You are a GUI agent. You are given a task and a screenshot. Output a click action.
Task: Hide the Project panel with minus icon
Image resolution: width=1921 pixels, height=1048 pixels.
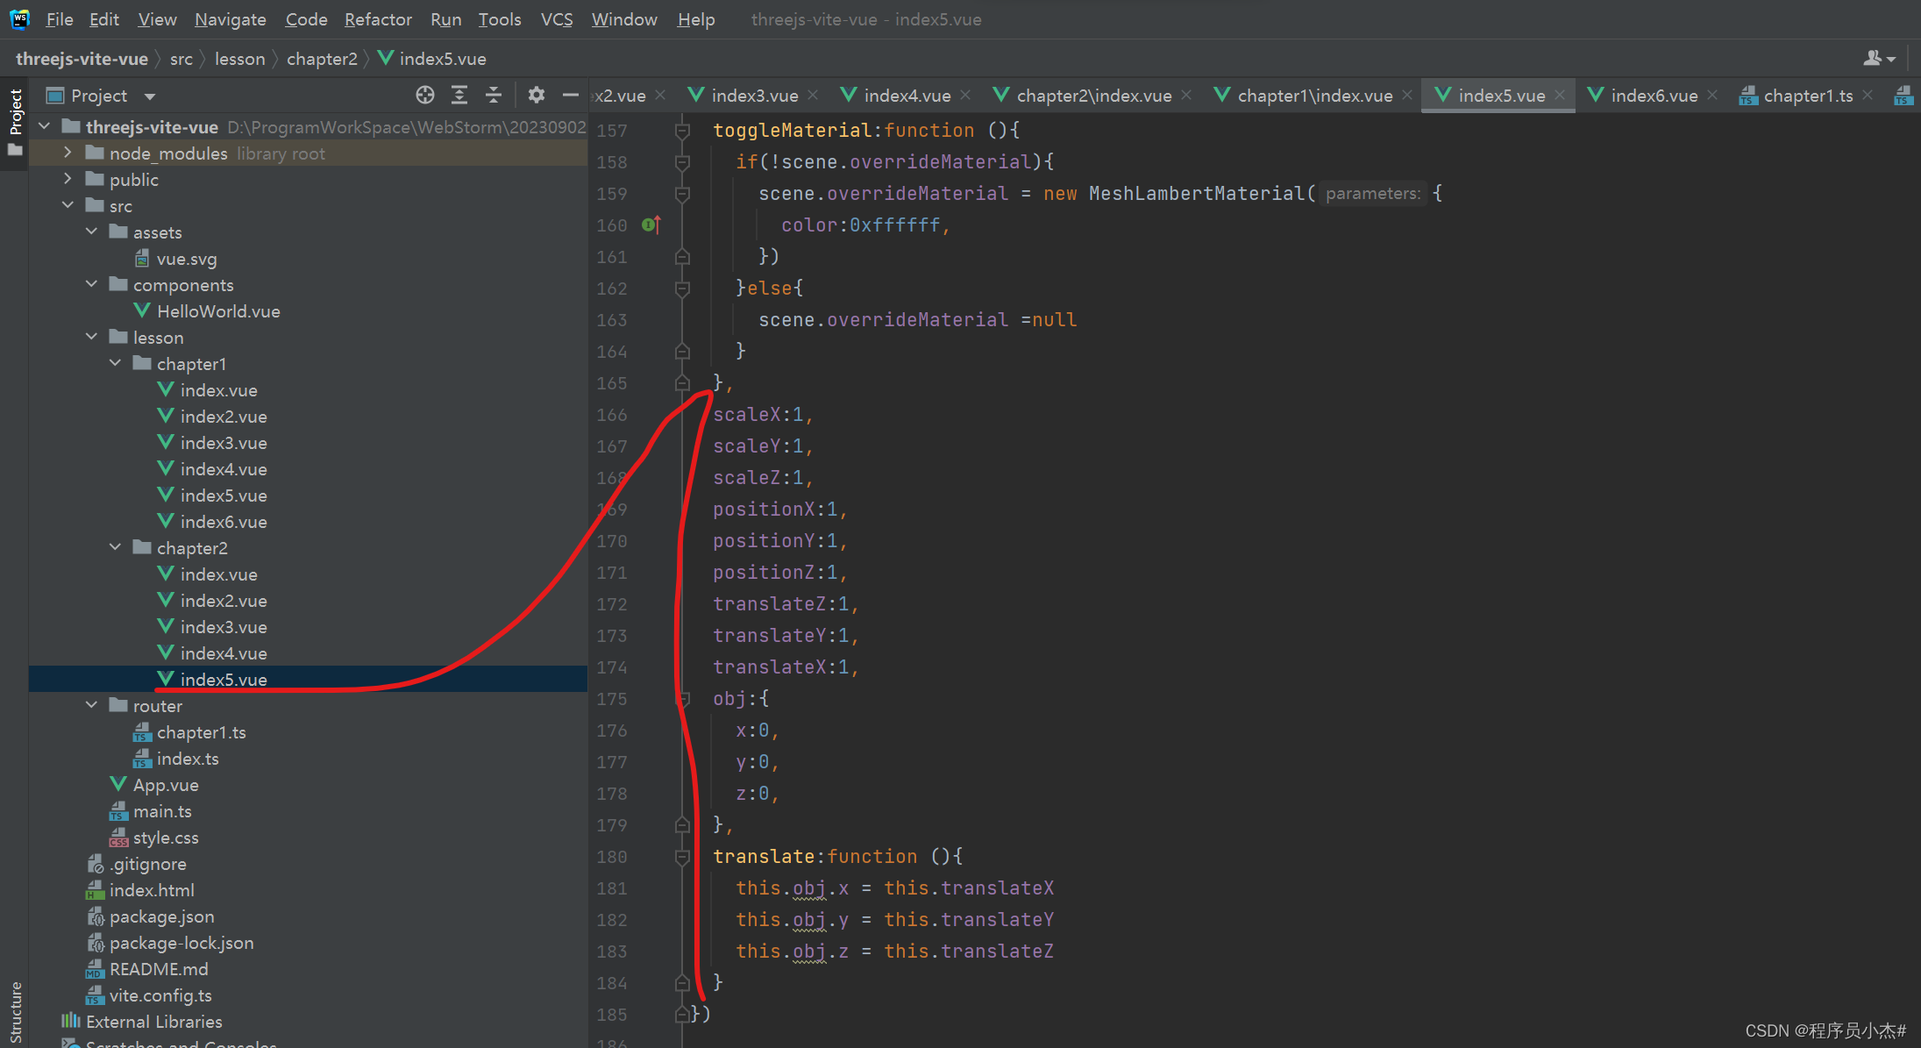pos(571,95)
